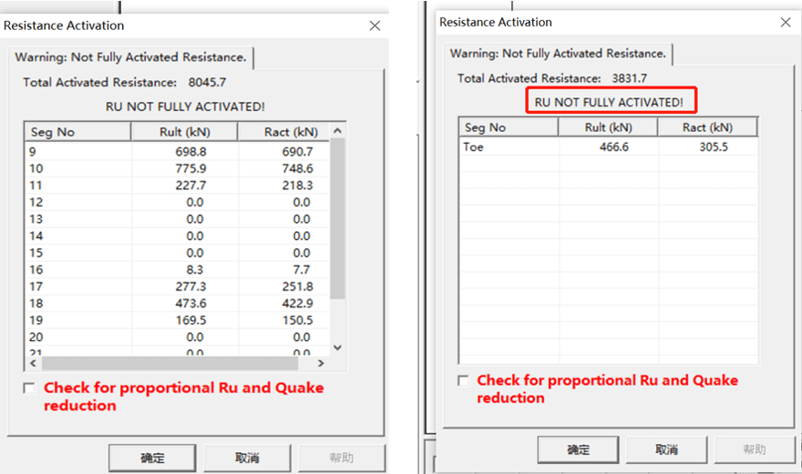
Task: Select the Warning tab in left dialog
Action: pyautogui.click(x=130, y=57)
